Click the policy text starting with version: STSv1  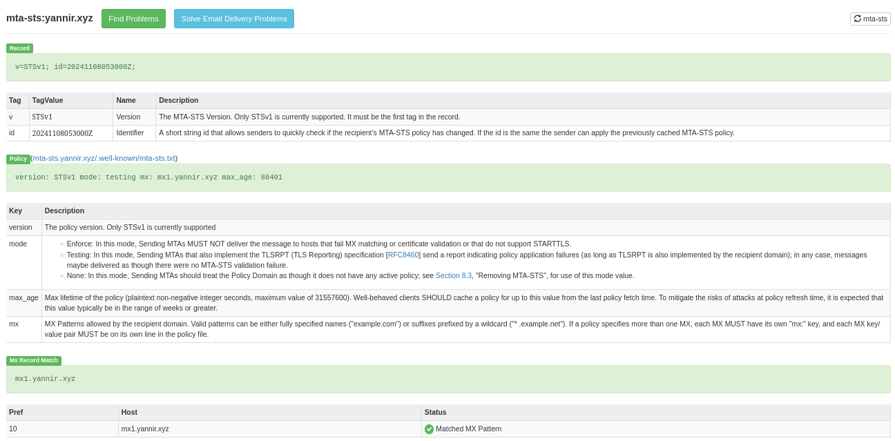click(148, 177)
